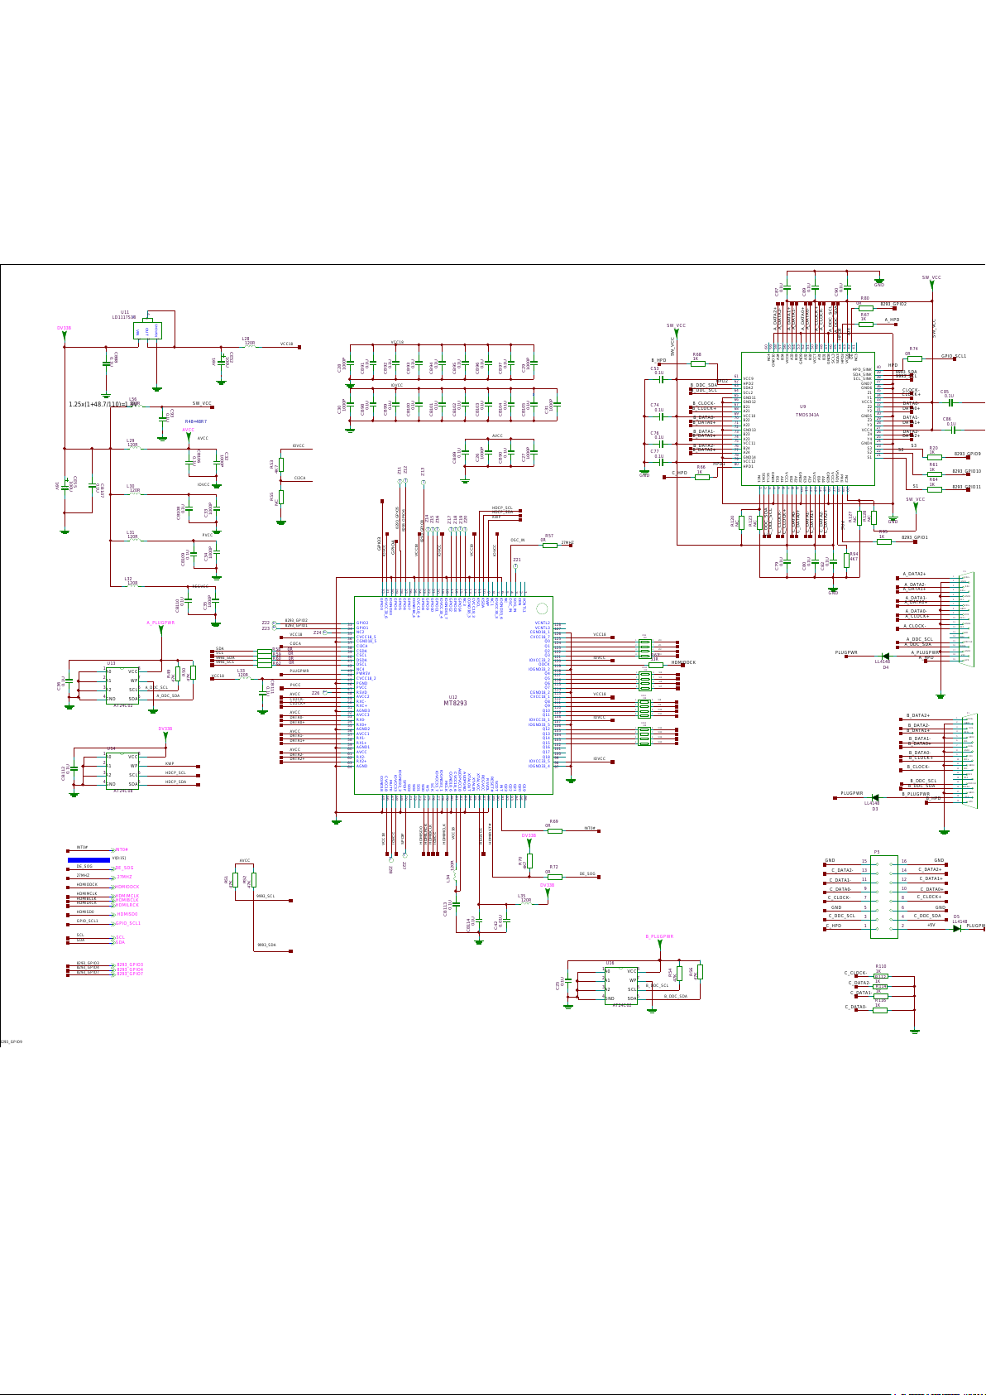
Task: Click inductor L28 feeding VCC18
Action: click(250, 346)
